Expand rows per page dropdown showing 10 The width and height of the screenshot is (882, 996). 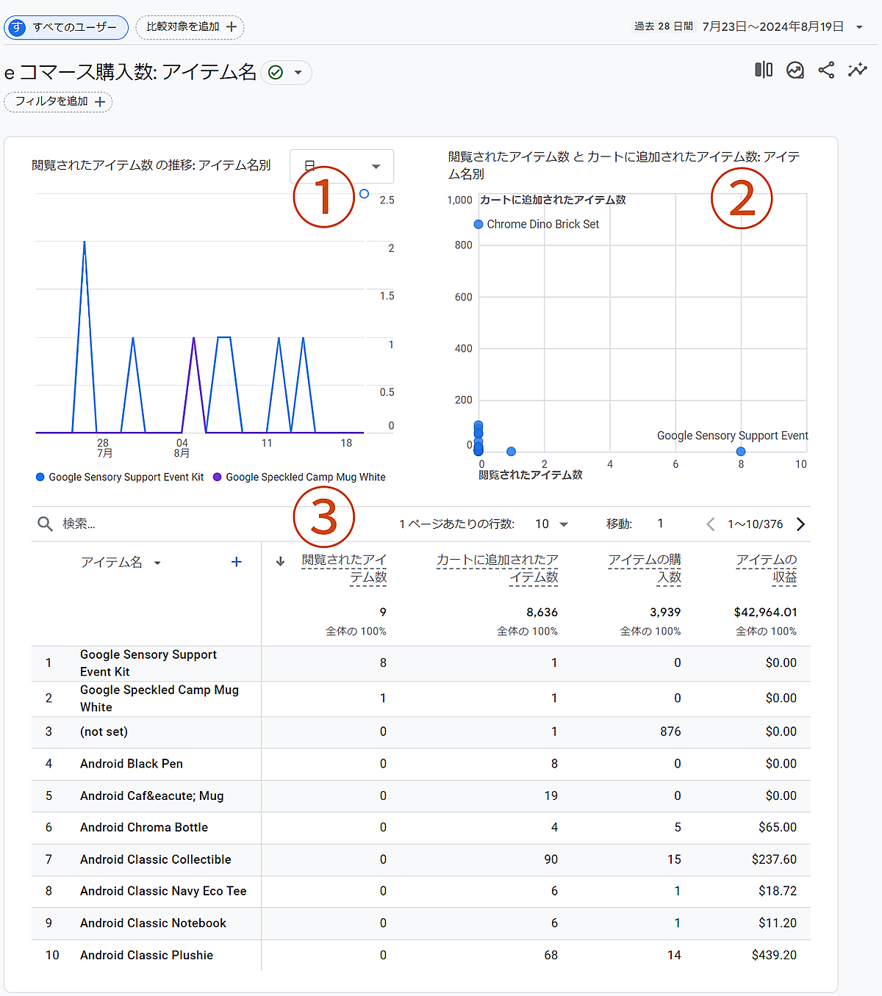pyautogui.click(x=552, y=524)
